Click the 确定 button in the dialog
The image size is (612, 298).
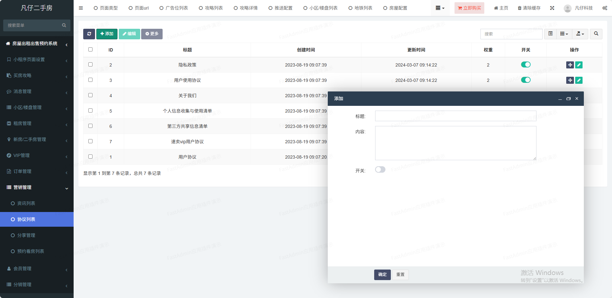coord(382,275)
